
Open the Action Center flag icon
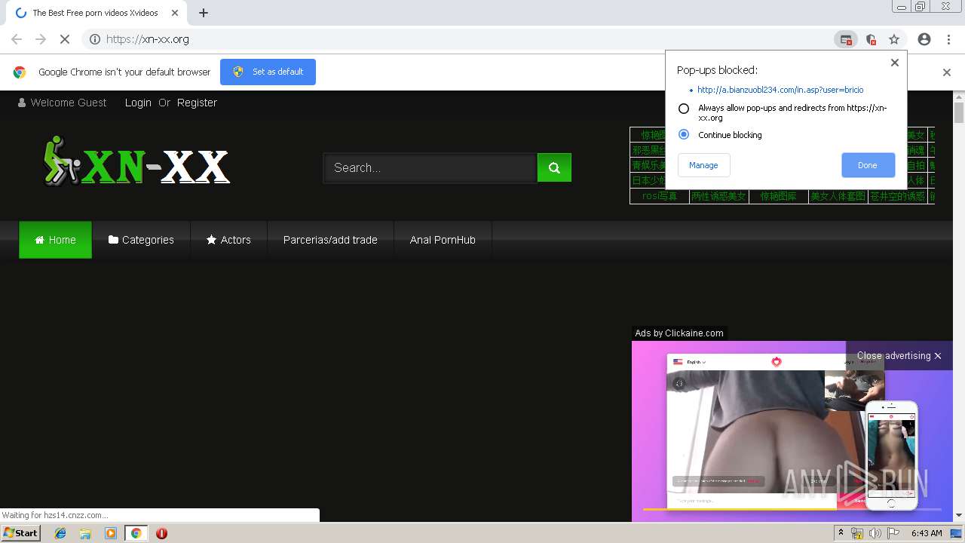click(x=893, y=533)
